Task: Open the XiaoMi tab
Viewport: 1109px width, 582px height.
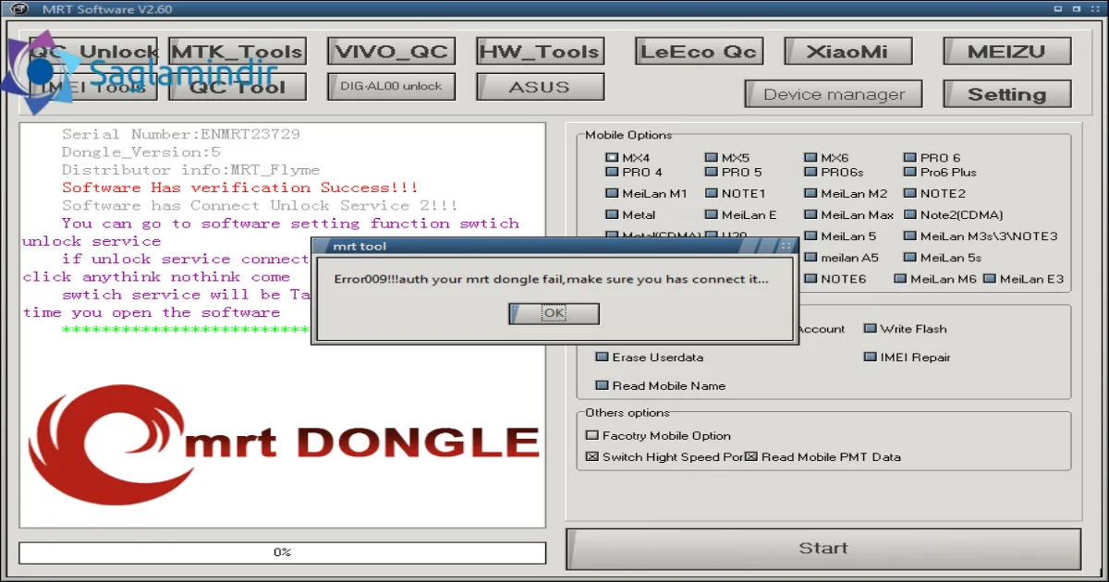Action: [x=847, y=51]
